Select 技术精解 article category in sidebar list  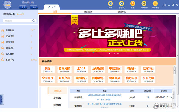click(57, 105)
